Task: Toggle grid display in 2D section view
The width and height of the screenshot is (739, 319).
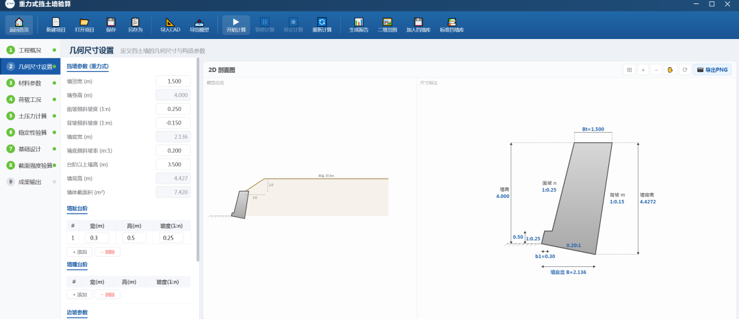Action: tap(629, 70)
